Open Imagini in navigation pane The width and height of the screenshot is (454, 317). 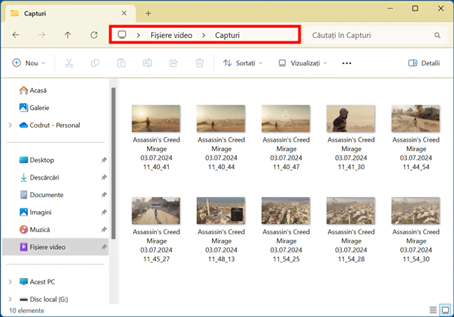[35, 212]
